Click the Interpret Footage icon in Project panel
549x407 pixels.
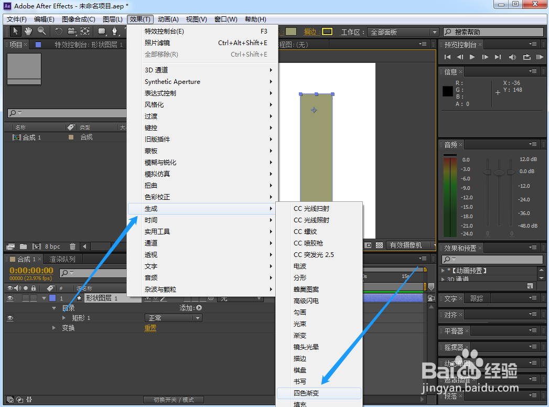tap(10, 247)
